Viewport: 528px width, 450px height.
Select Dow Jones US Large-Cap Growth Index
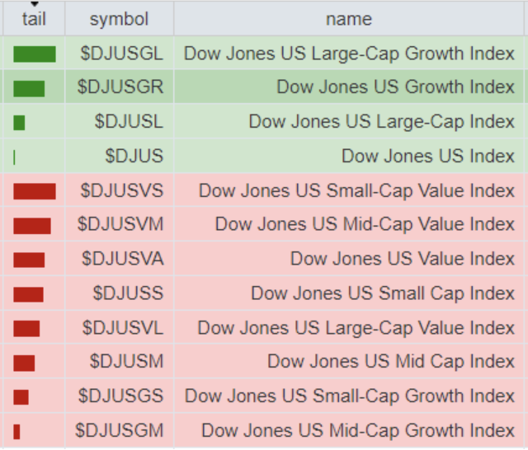coord(349,54)
